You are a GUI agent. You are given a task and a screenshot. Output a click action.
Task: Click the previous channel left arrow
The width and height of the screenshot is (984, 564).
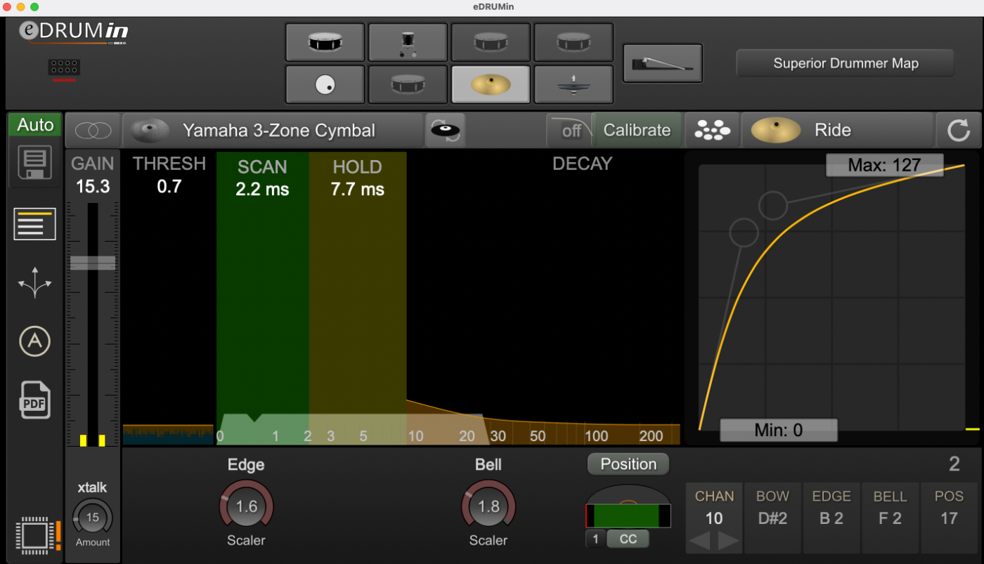[x=700, y=541]
